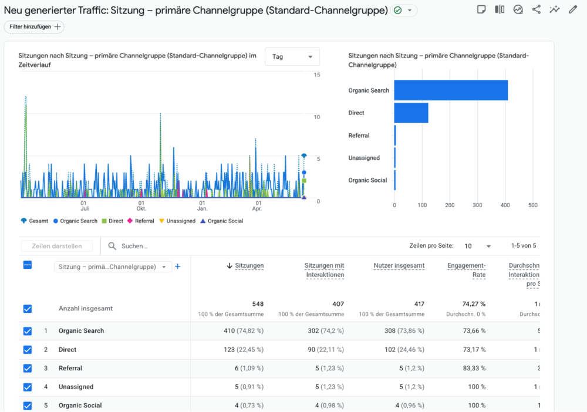Click the green check status icon
Image resolution: width=587 pixels, height=412 pixels.
[x=398, y=11]
